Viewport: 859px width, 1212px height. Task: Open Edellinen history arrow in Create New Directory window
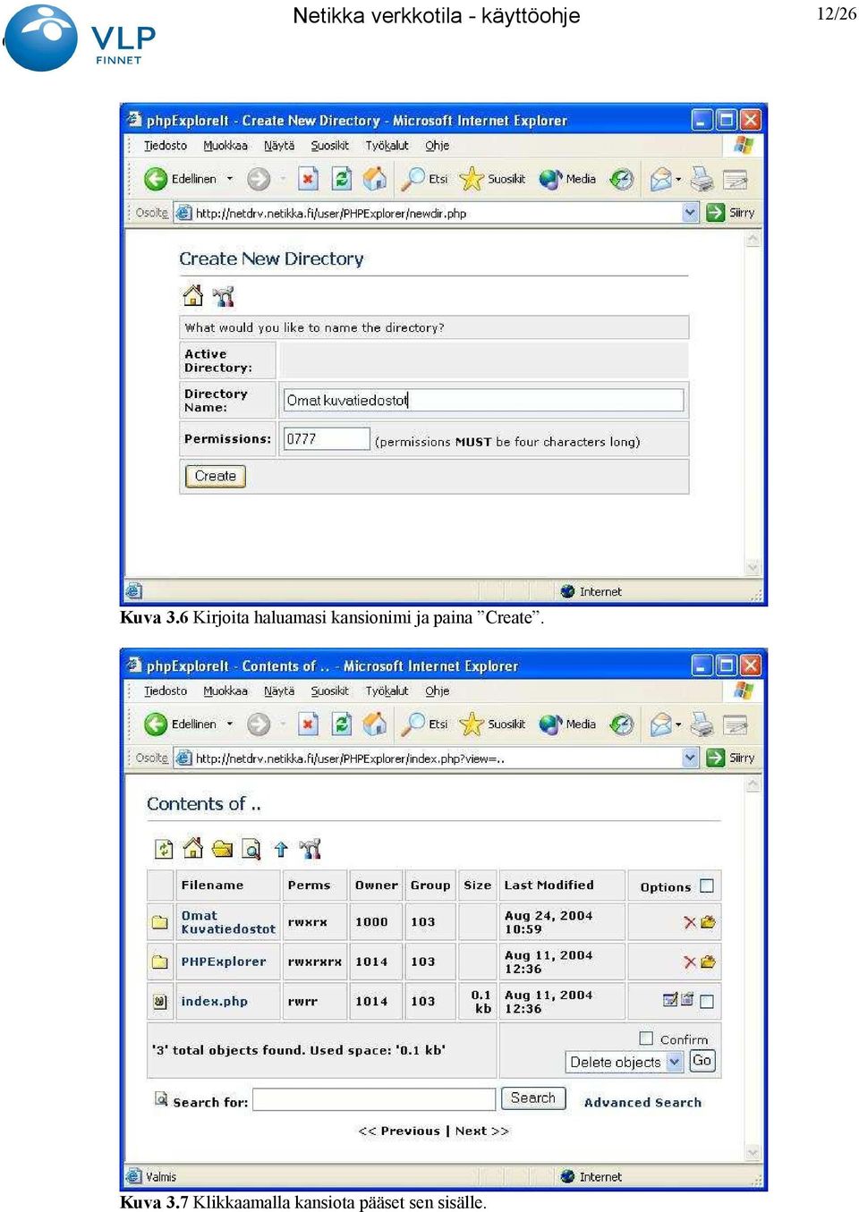[230, 179]
